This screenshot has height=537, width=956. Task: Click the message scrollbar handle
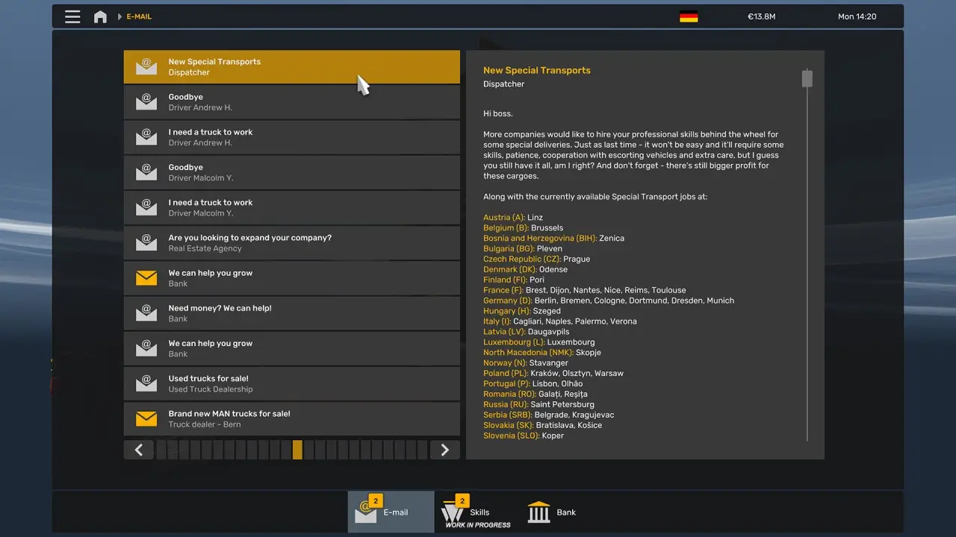pyautogui.click(x=807, y=78)
